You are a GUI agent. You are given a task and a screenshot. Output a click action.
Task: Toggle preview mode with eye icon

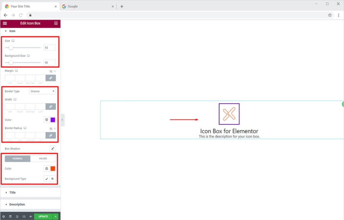(30, 217)
